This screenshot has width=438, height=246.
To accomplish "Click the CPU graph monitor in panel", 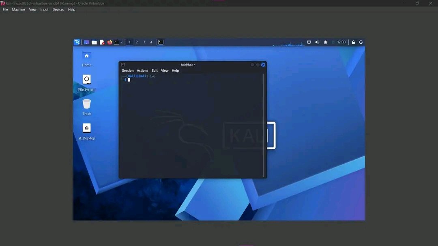I will (288, 42).
